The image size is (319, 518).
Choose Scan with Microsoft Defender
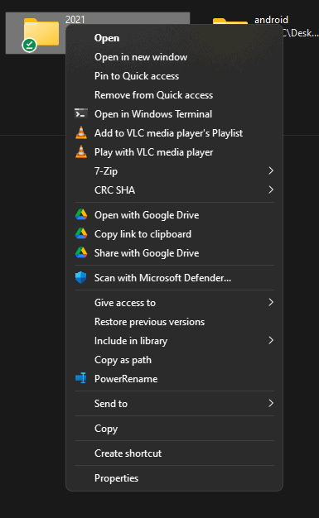click(174, 278)
